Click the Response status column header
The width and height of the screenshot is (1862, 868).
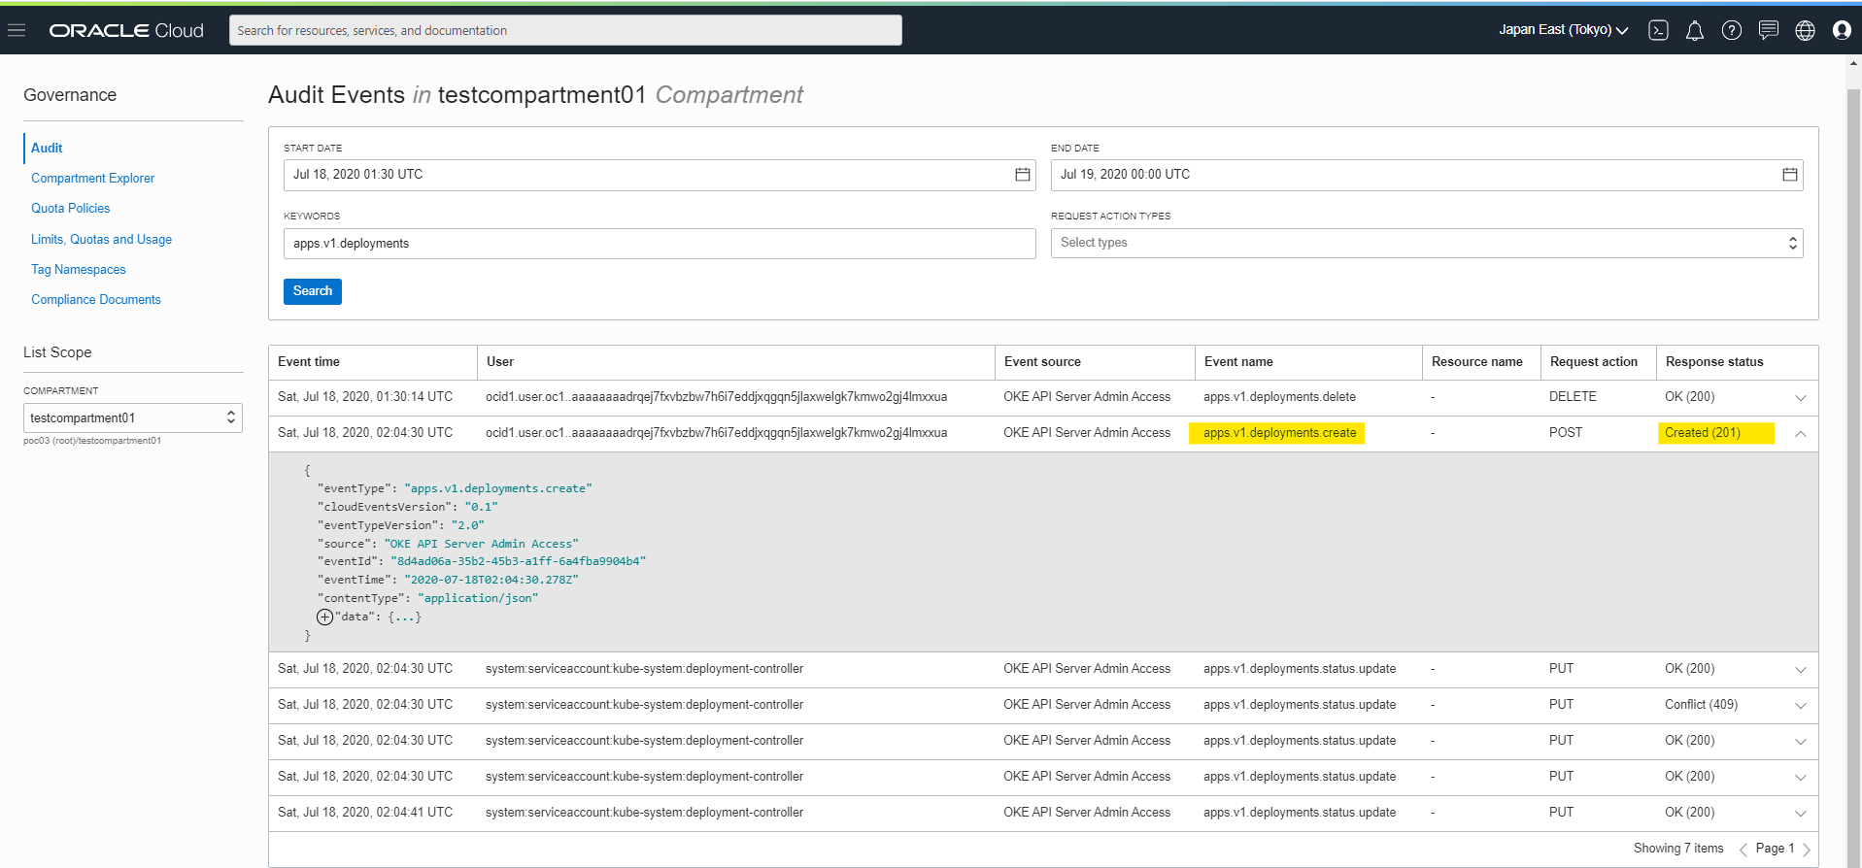coord(1714,361)
